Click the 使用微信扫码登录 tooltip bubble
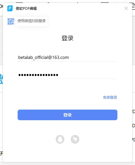Screen dimensions: 135x165 32,21
